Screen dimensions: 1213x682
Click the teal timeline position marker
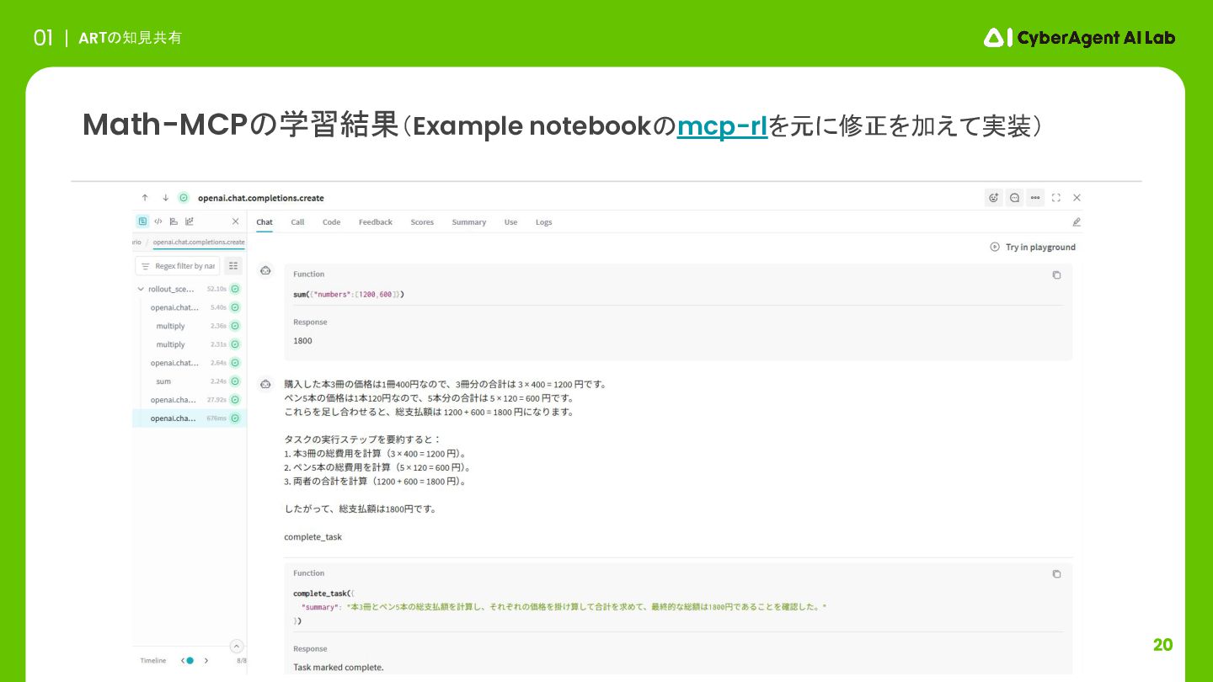[190, 661]
